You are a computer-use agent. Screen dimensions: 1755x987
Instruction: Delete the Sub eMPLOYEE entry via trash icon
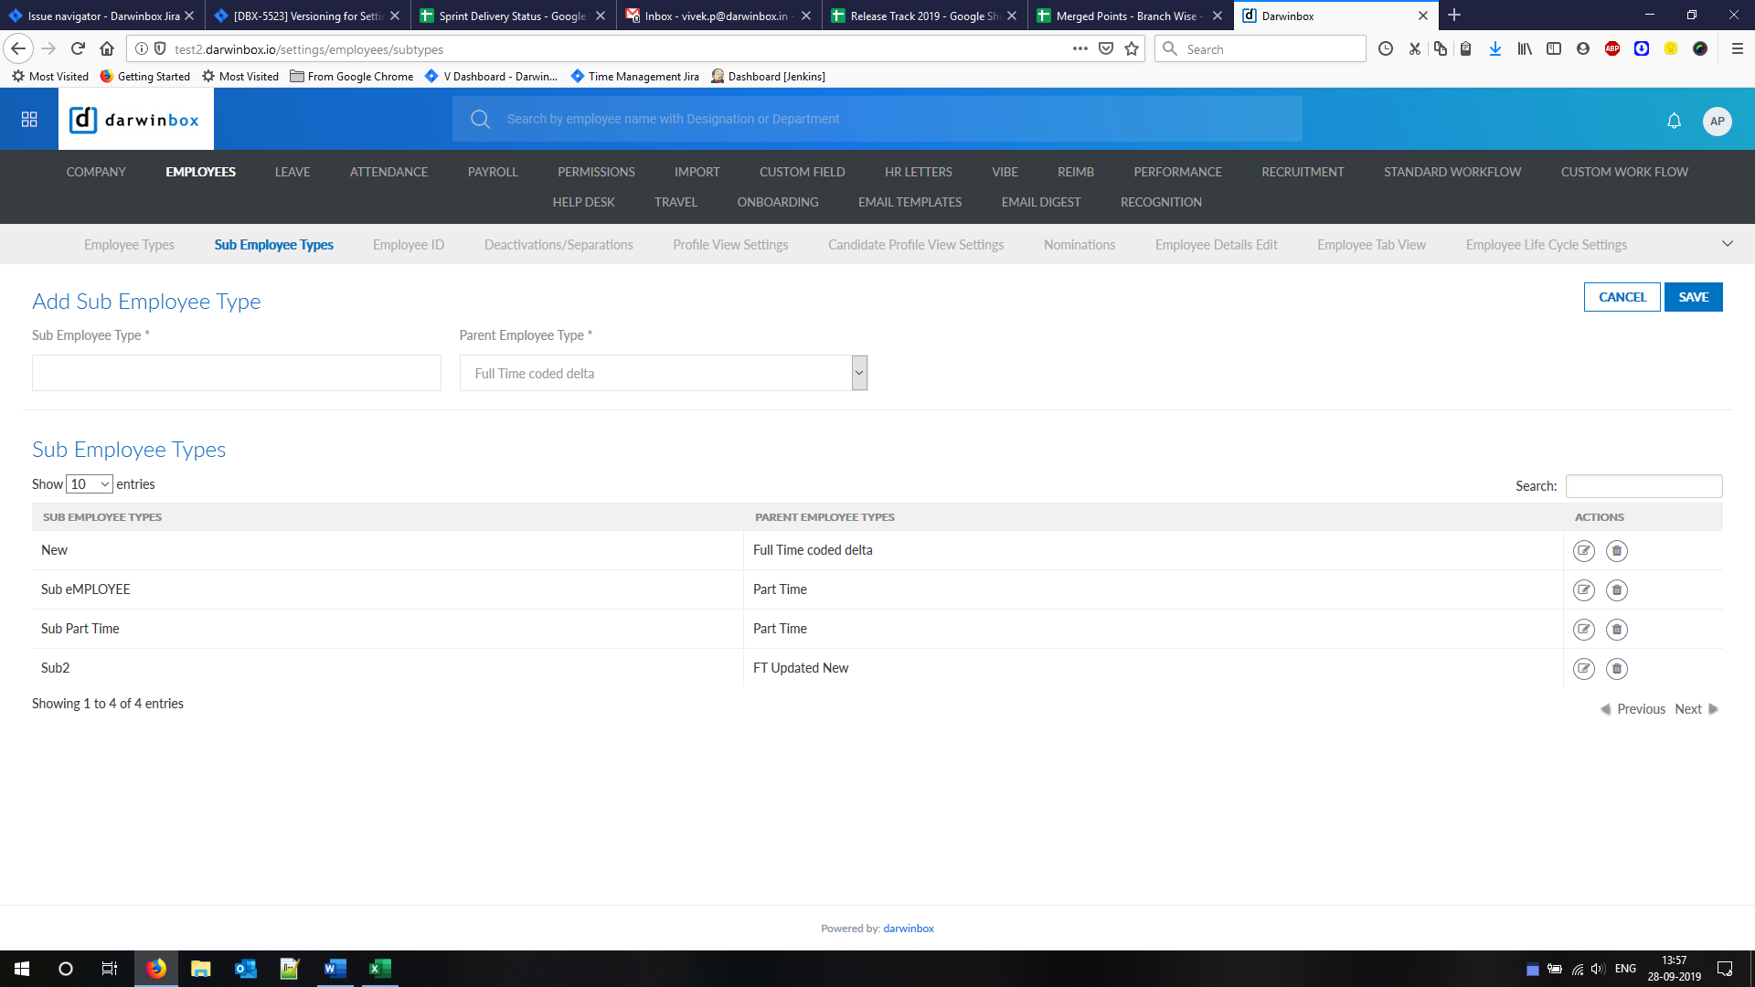click(1616, 590)
